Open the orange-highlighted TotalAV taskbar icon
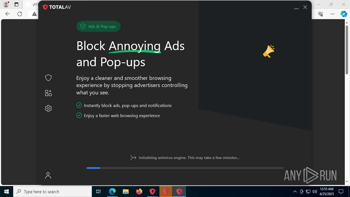 [x=166, y=192]
